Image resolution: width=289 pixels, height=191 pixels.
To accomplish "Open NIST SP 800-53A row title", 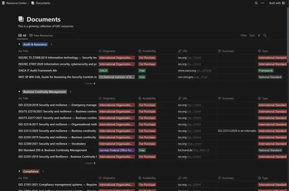I will point(57,77).
